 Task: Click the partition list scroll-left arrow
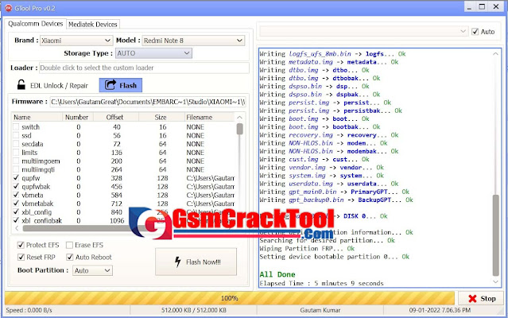pyautogui.click(x=17, y=228)
